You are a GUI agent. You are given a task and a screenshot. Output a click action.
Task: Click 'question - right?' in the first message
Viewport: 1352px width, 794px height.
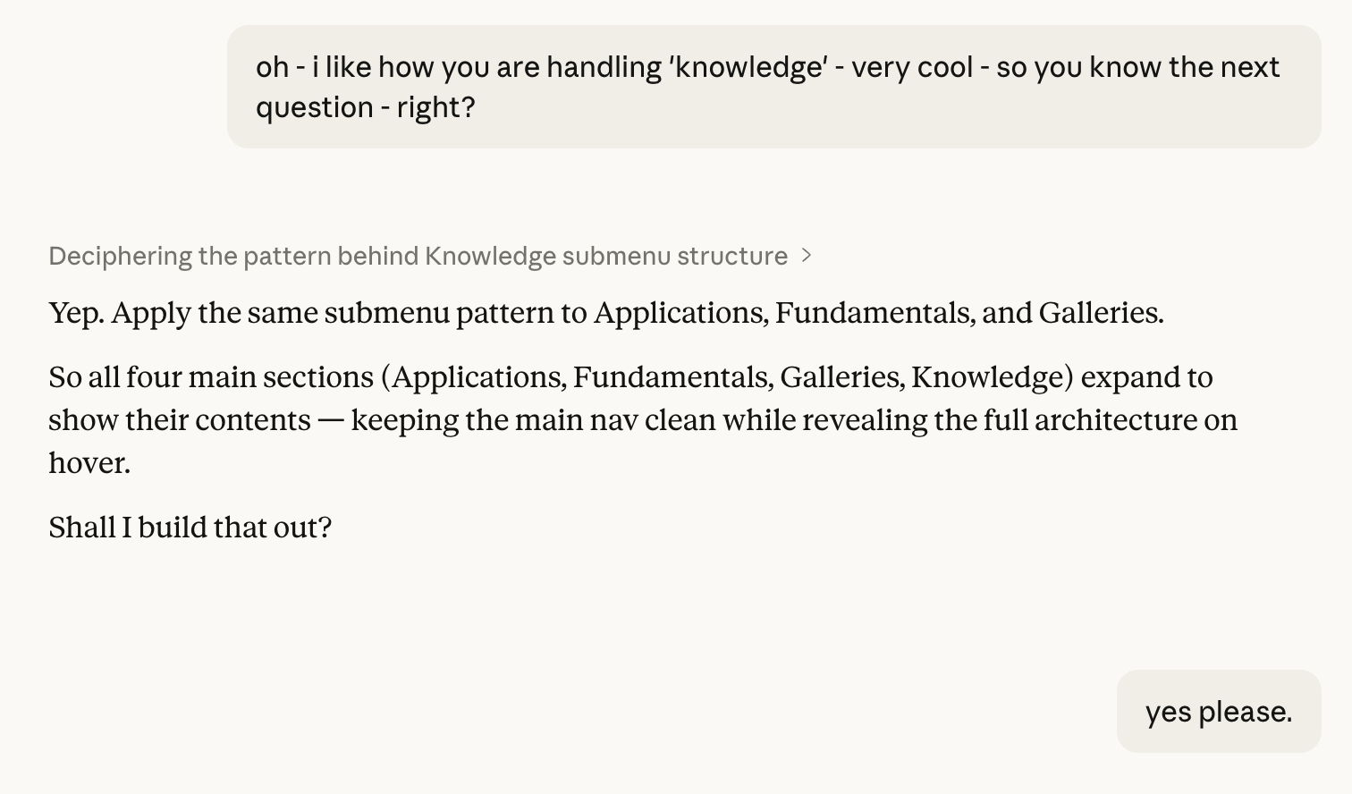click(x=365, y=107)
